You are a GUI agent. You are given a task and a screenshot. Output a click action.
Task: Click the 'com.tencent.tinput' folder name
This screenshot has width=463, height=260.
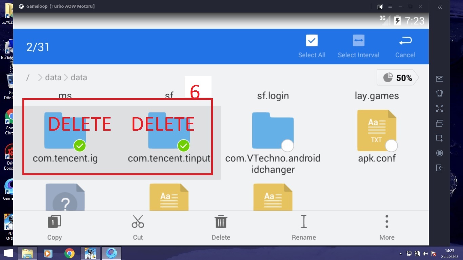point(169,158)
